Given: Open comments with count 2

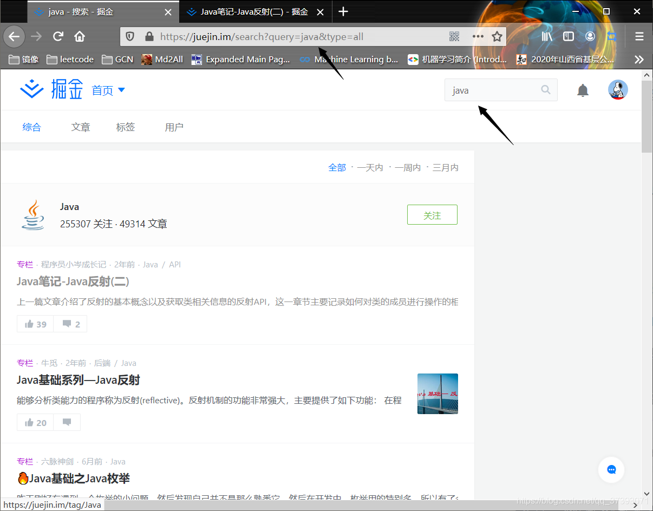Looking at the screenshot, I should [70, 324].
